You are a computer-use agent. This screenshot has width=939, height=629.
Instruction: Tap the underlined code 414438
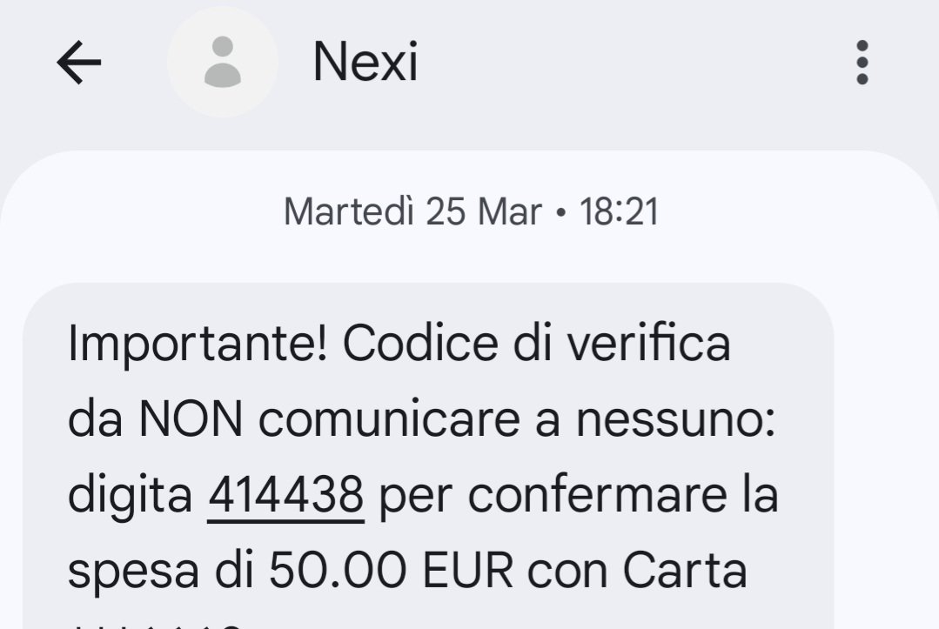[x=285, y=496]
